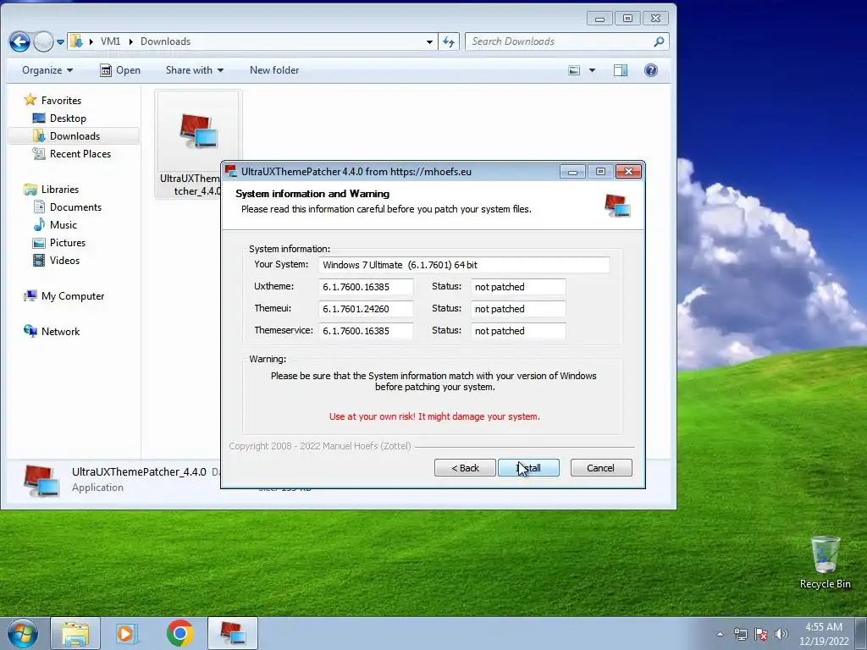Click the Themeservice status 'not patched' field

[x=518, y=331]
